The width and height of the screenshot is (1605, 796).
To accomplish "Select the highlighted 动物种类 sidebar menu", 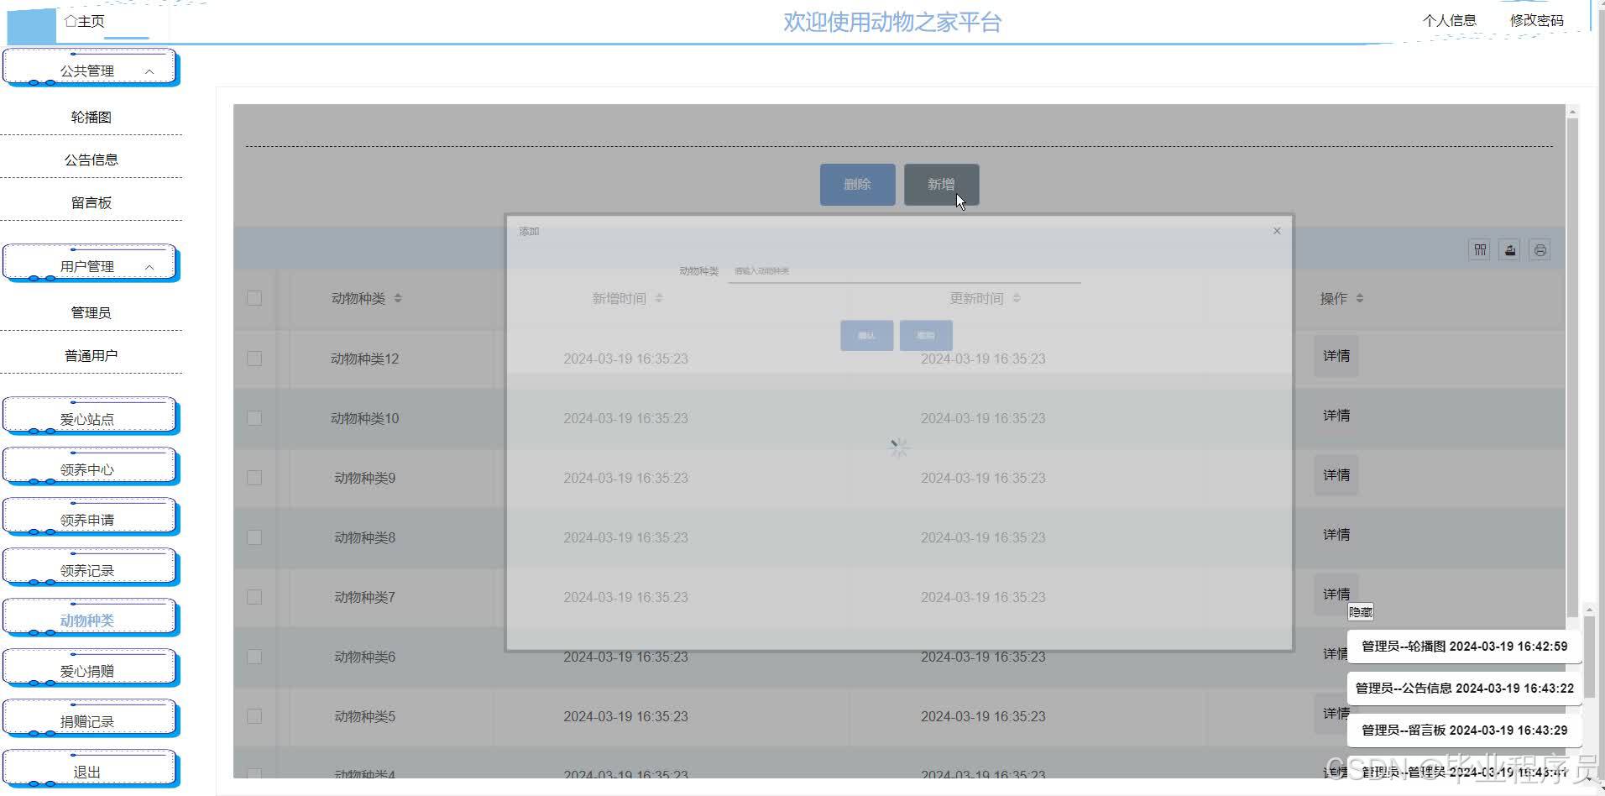I will point(90,618).
